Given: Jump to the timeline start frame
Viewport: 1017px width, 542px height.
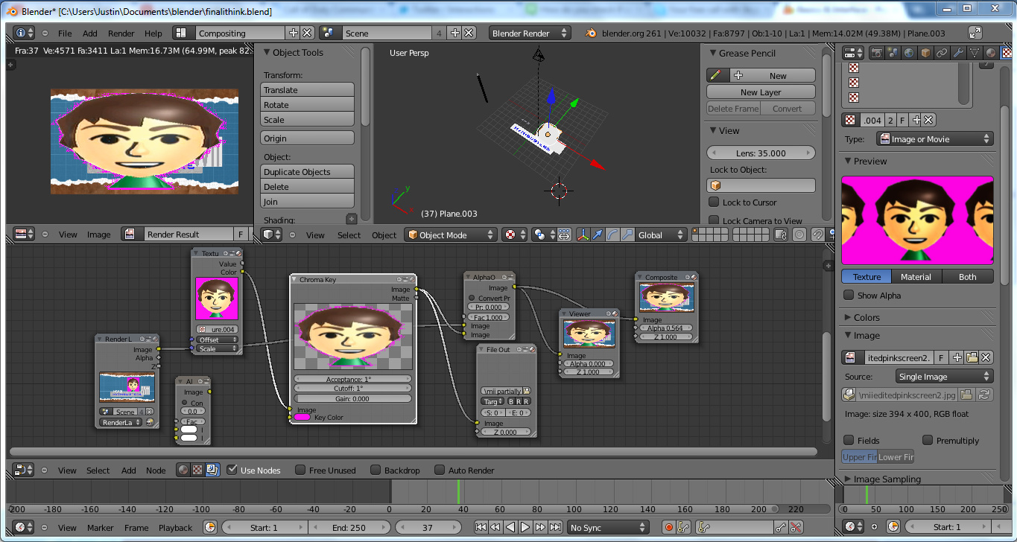Looking at the screenshot, I should pos(481,527).
